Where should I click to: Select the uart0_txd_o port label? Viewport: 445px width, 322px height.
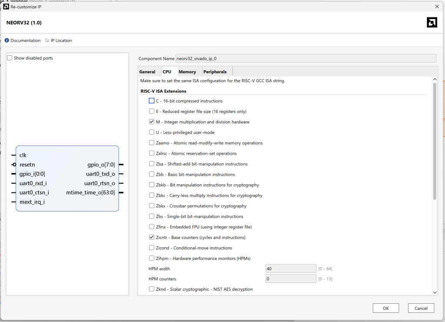coord(100,174)
